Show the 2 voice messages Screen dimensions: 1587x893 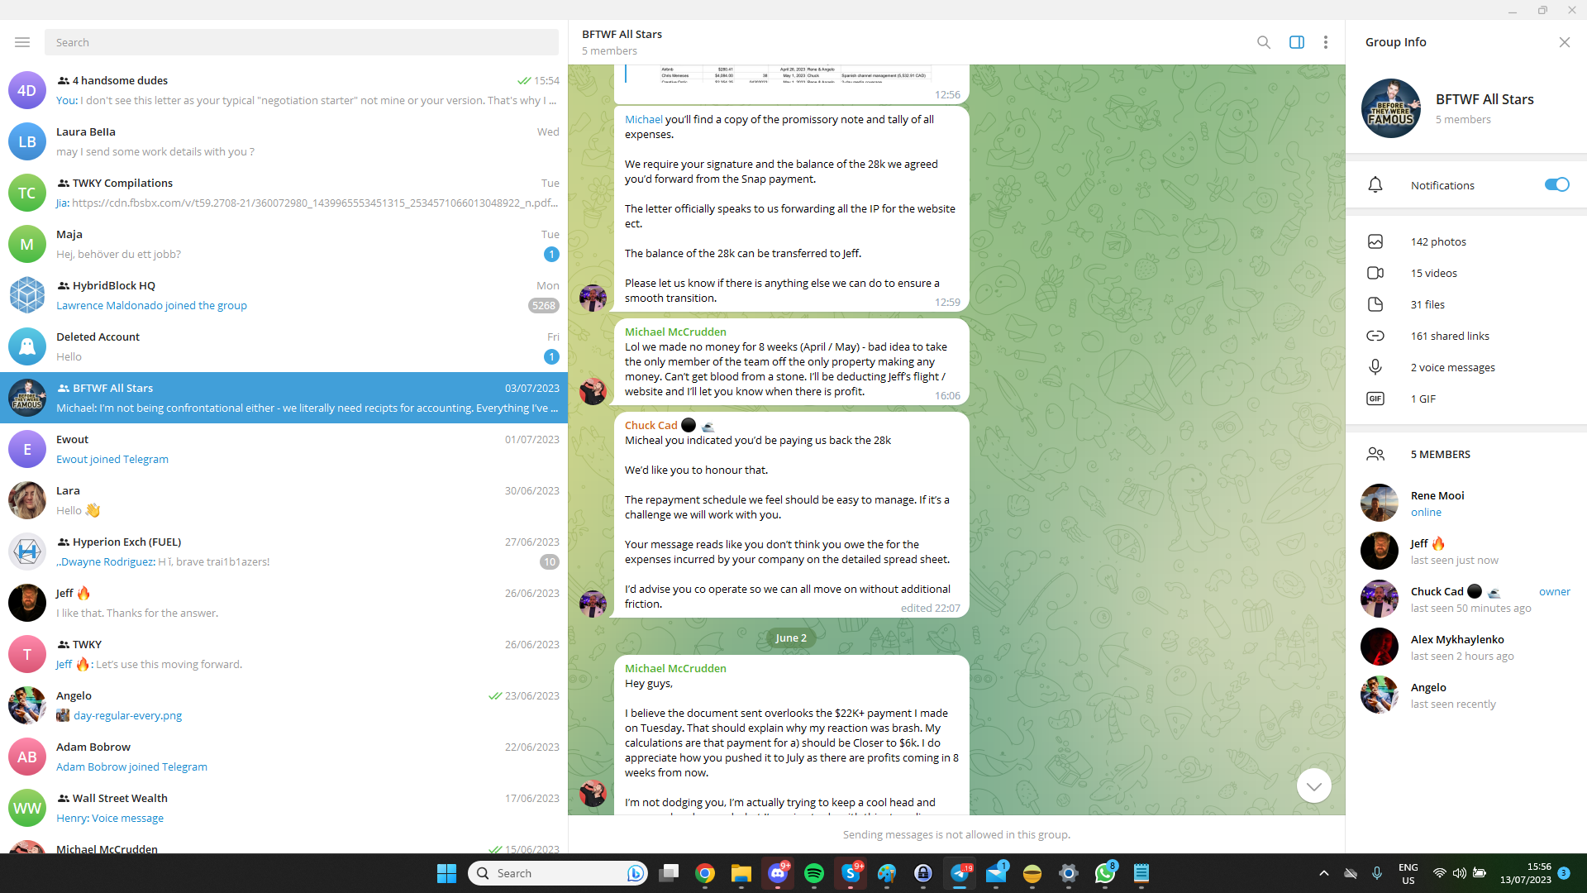[1452, 368]
